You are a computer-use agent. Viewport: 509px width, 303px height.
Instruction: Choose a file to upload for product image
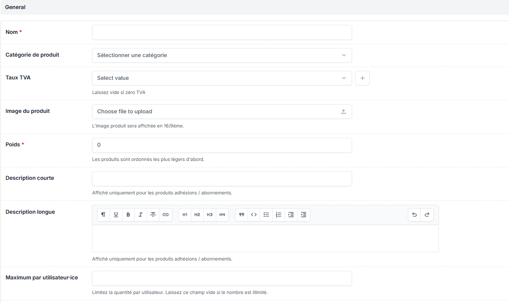[222, 112]
